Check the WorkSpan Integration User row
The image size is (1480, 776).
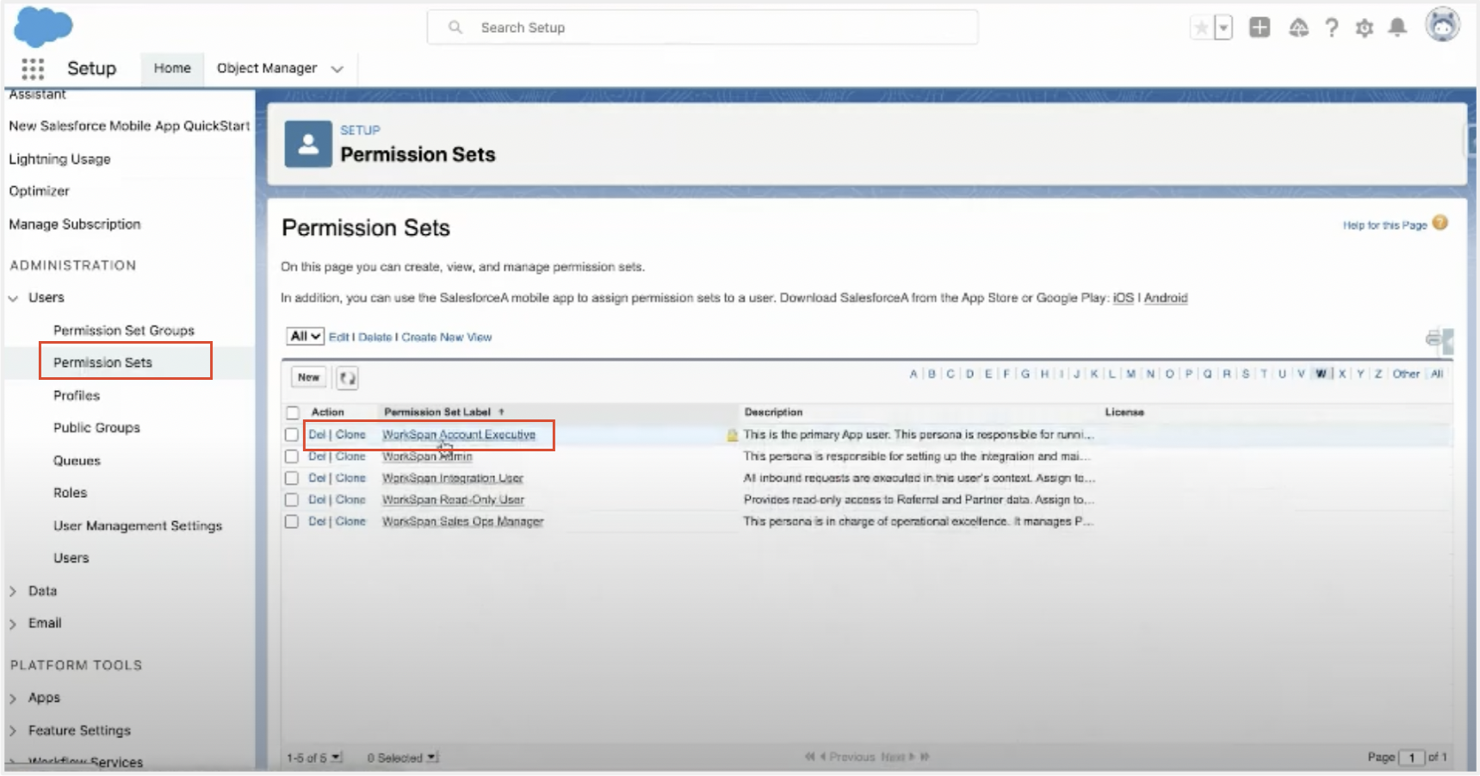point(292,478)
